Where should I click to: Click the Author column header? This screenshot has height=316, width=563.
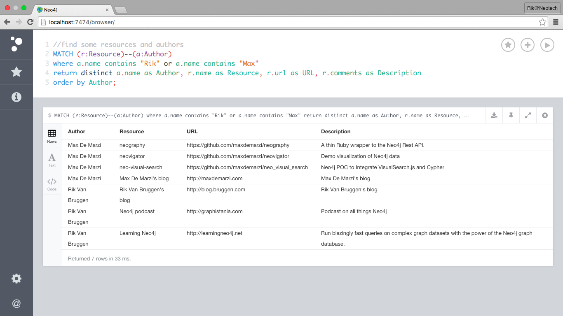77,132
